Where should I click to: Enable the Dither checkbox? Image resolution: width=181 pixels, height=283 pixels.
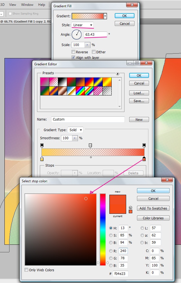click(94, 52)
